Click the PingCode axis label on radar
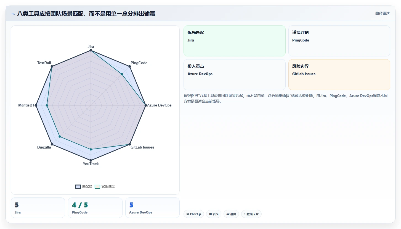 coord(139,63)
